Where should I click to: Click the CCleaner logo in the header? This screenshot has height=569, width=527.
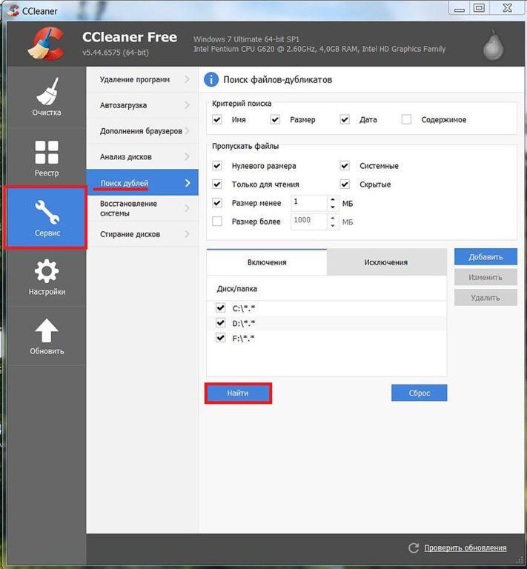(x=46, y=44)
